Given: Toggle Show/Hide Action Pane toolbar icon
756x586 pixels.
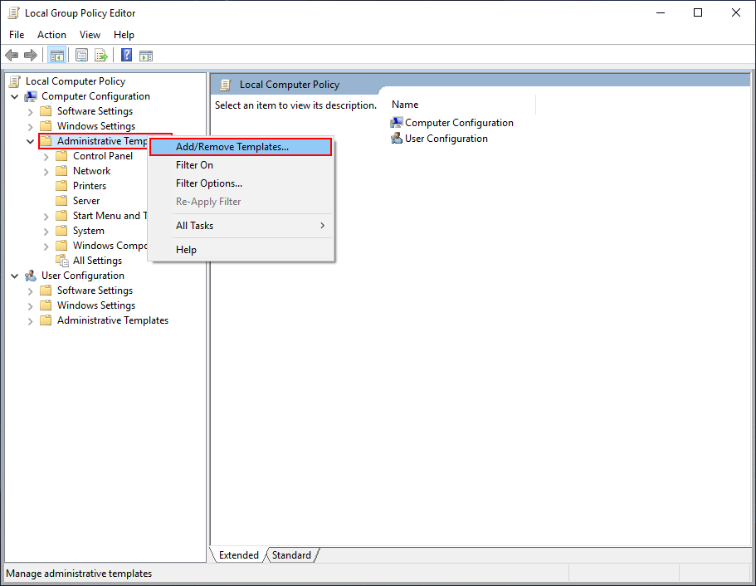Looking at the screenshot, I should 145,56.
